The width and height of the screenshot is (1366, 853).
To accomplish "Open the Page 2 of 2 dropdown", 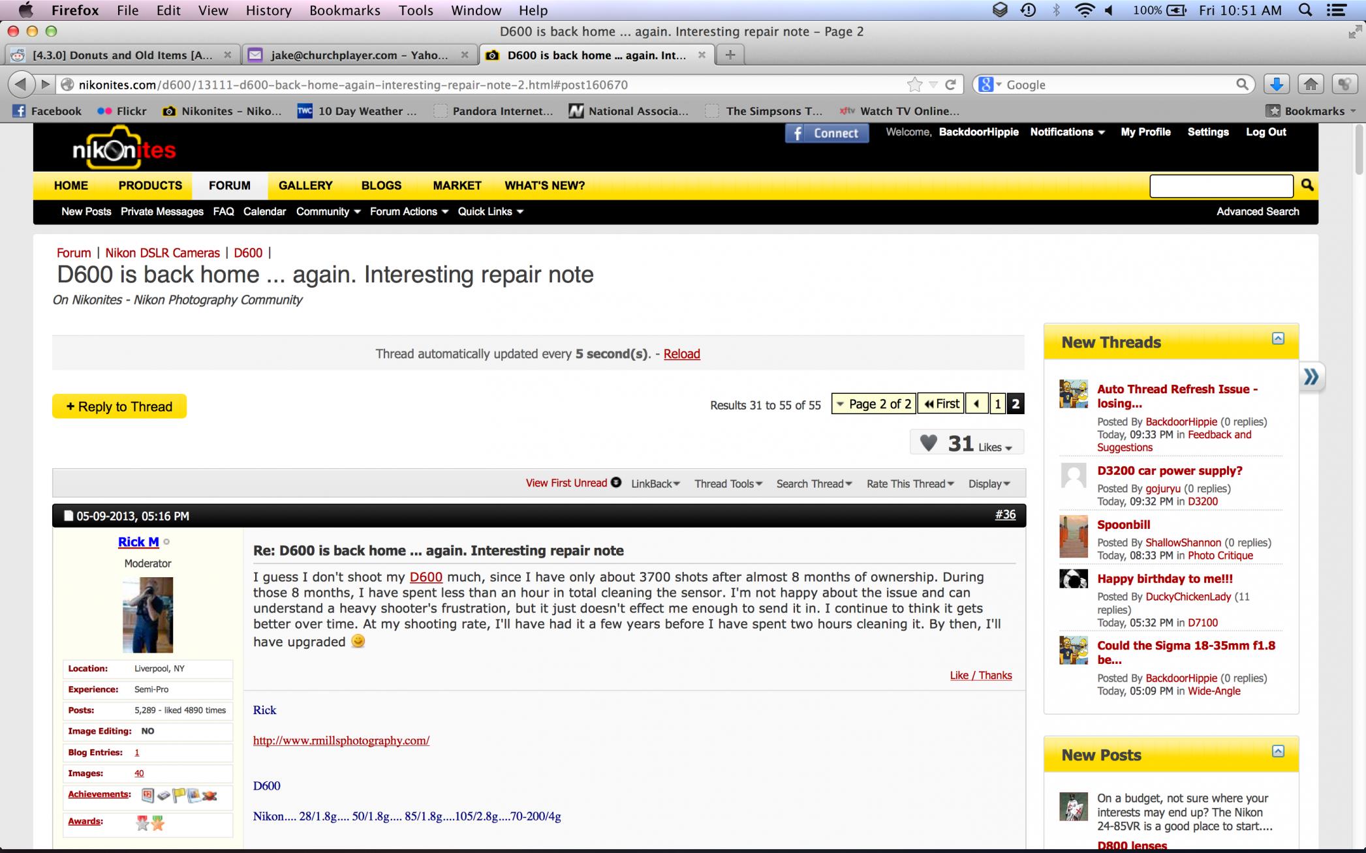I will 873,404.
